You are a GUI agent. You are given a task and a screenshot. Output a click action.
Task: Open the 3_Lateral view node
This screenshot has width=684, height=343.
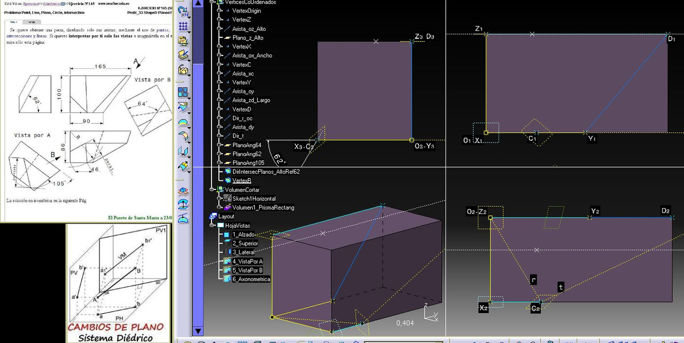point(244,252)
